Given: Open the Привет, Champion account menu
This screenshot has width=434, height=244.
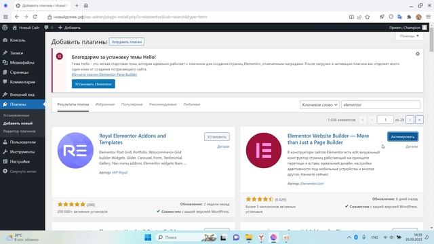Looking at the screenshot, I should [x=408, y=28].
